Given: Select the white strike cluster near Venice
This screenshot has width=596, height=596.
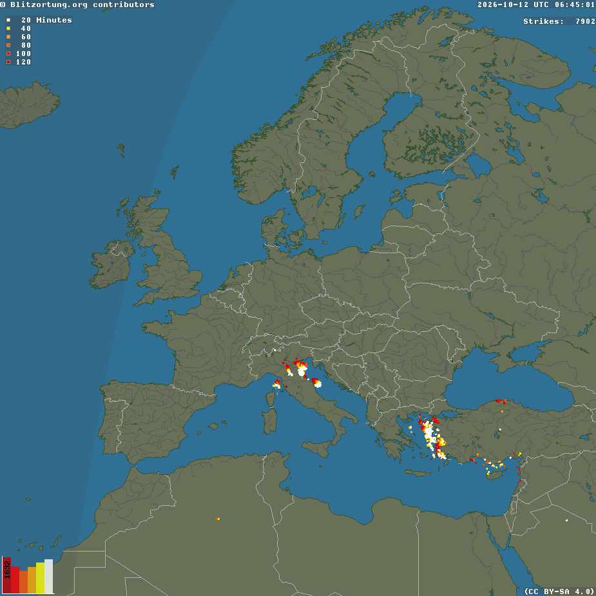Looking at the screenshot, I should tap(302, 370).
